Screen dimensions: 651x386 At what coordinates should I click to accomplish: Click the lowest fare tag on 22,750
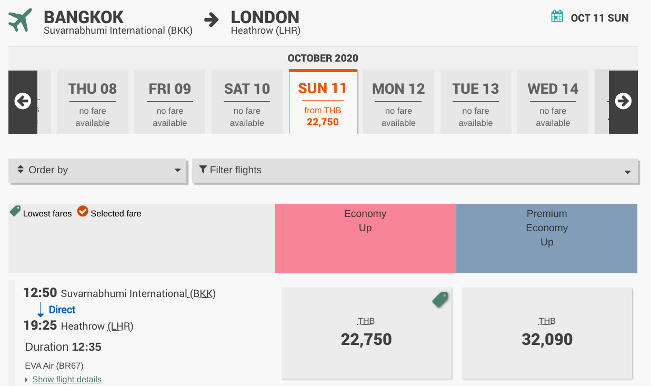(440, 300)
